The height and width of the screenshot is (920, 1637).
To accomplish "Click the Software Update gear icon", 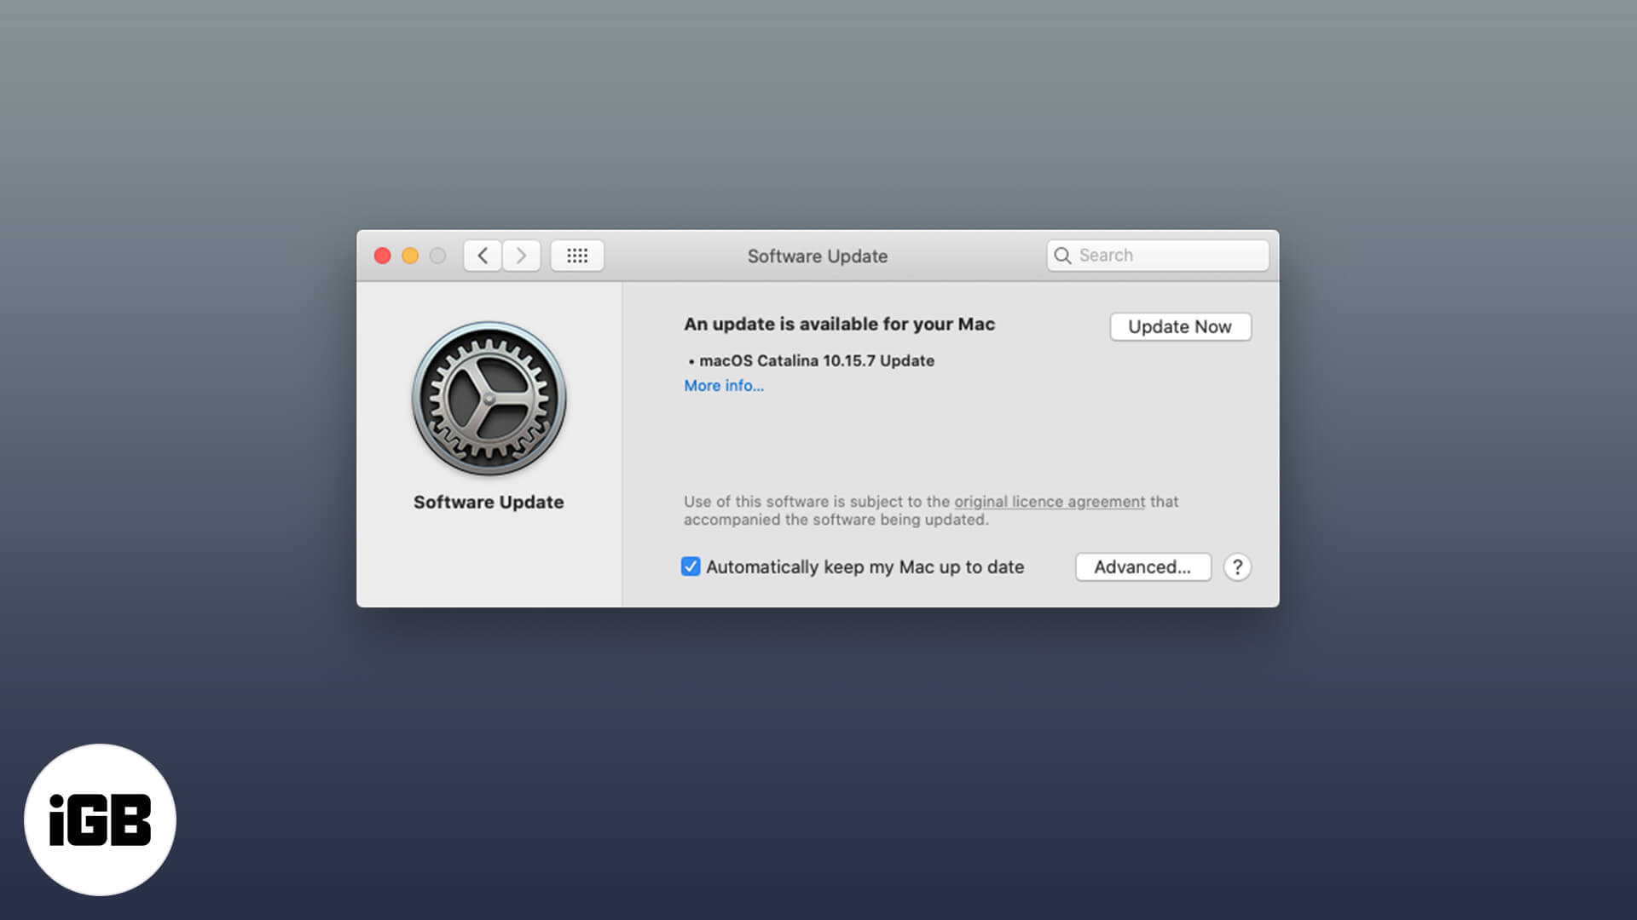I will [x=488, y=399].
